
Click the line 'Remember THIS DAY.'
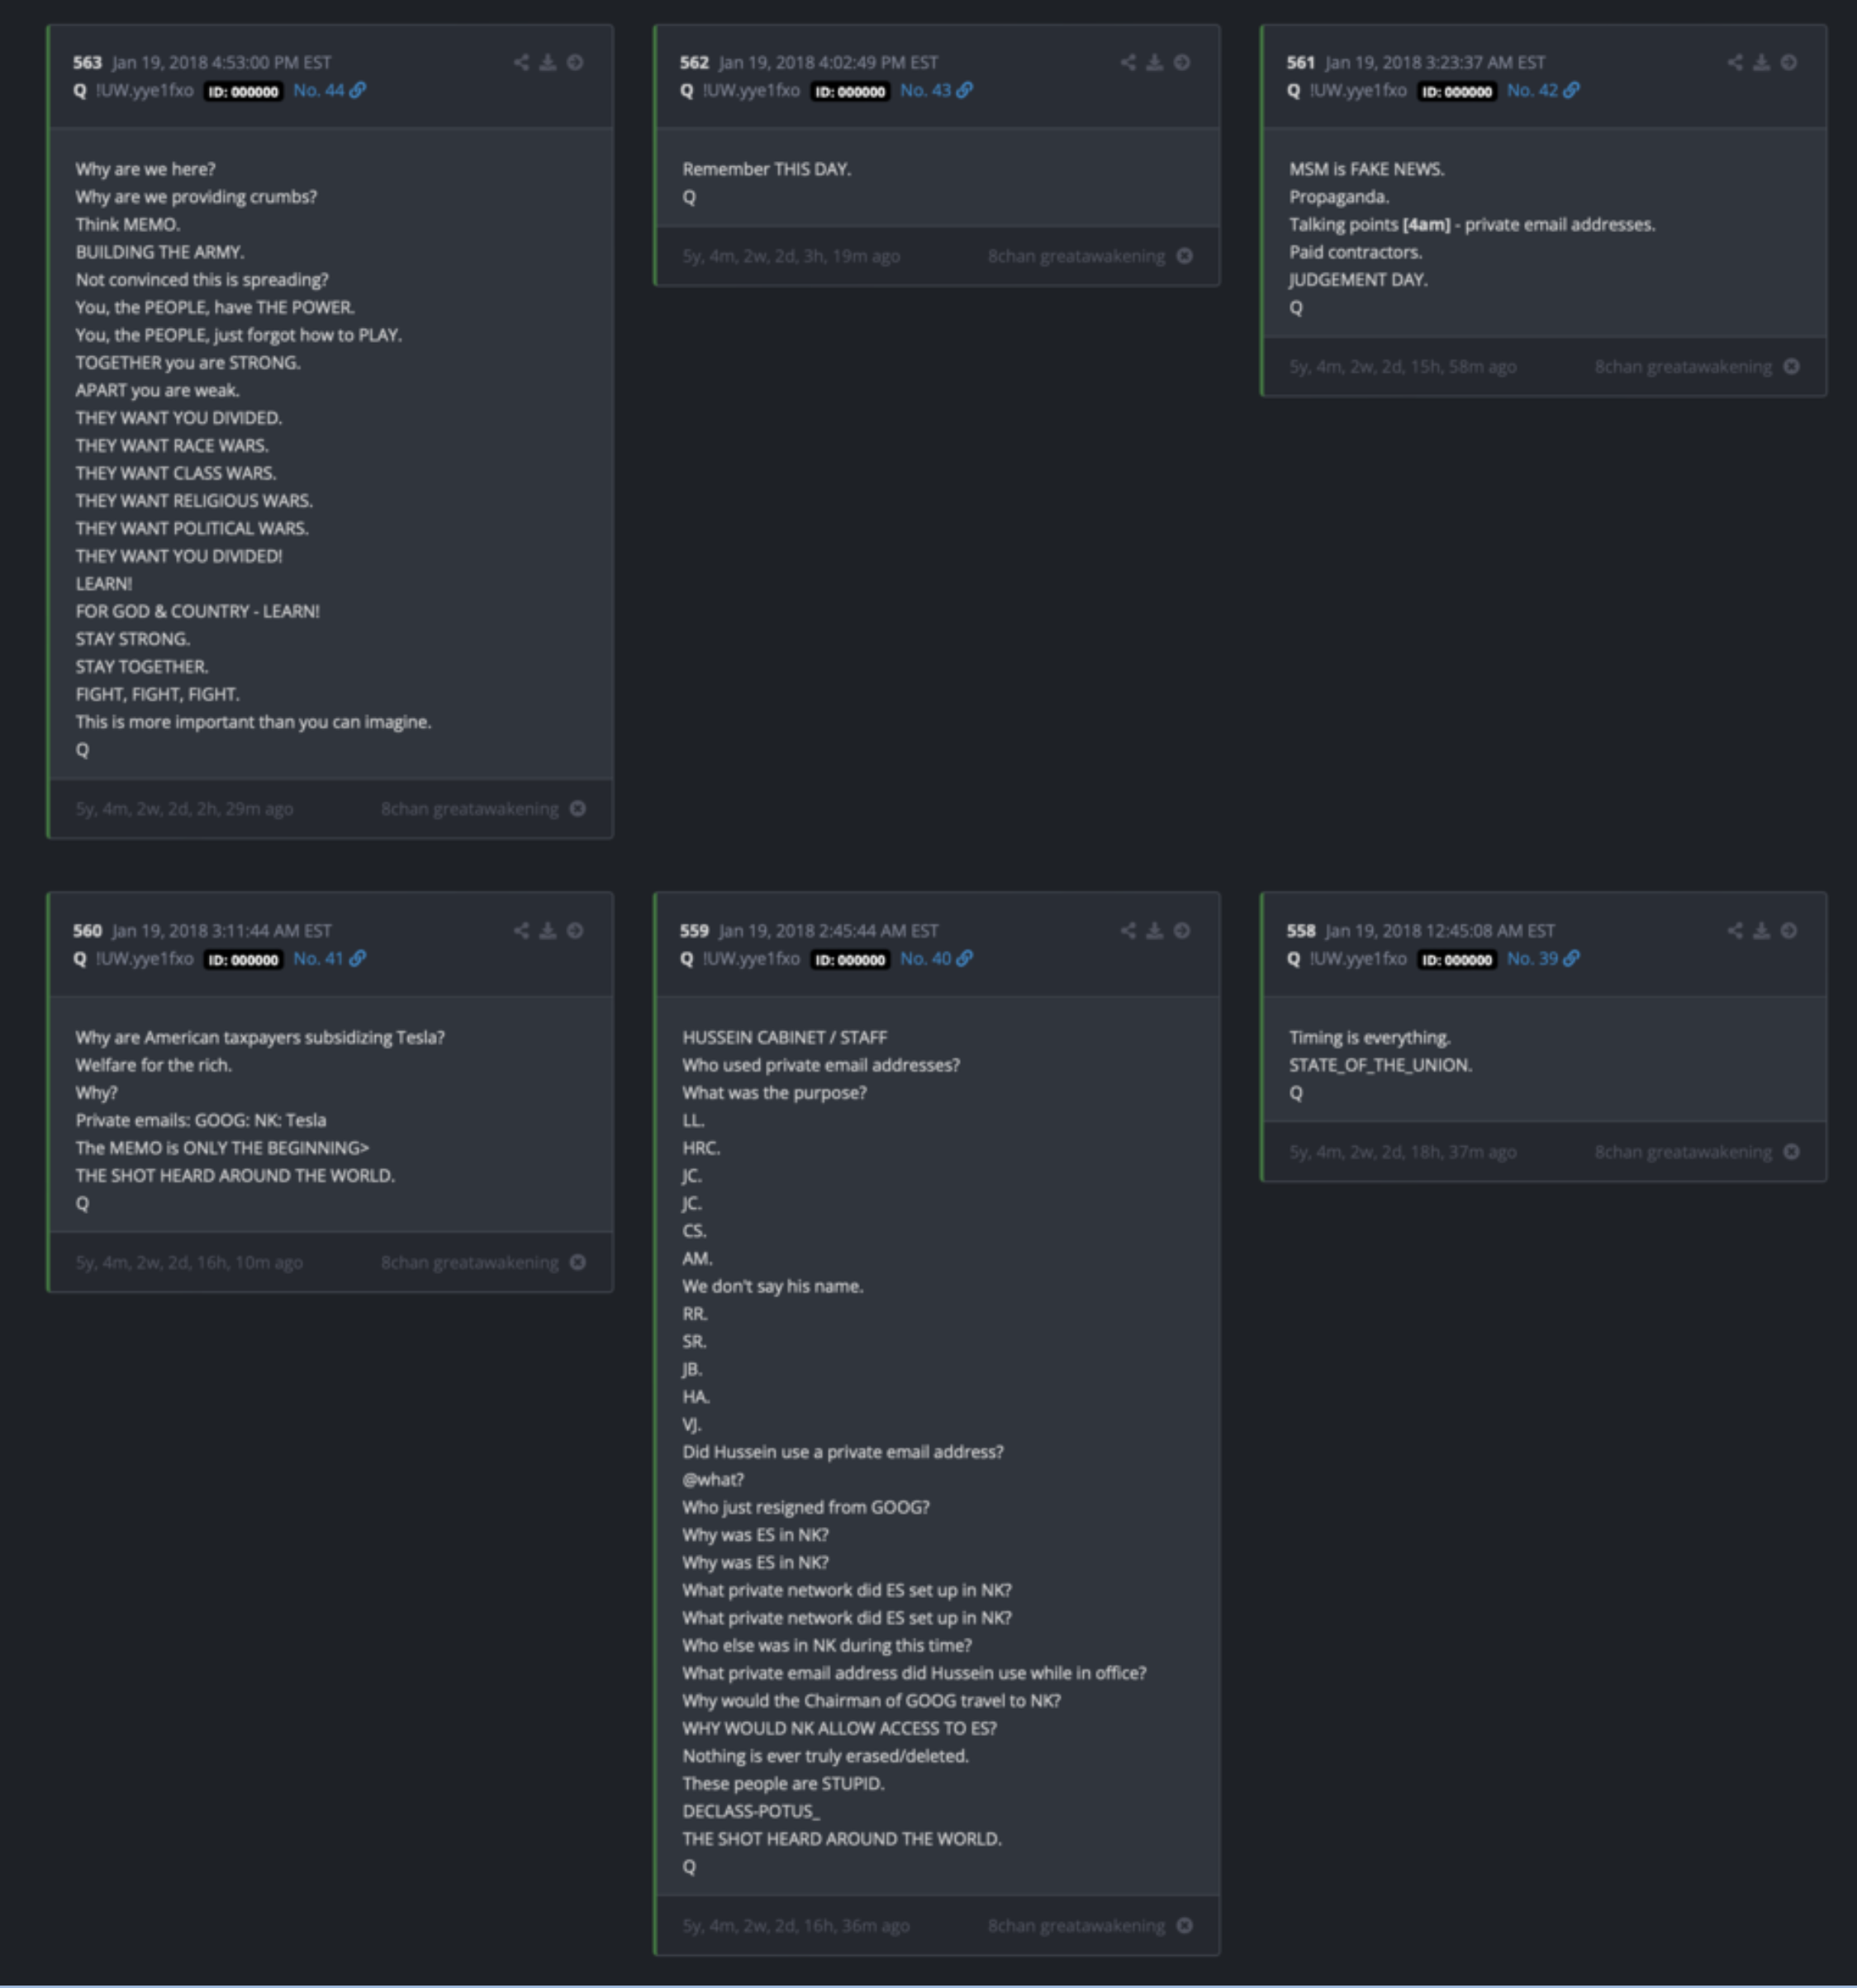pyautogui.click(x=767, y=169)
